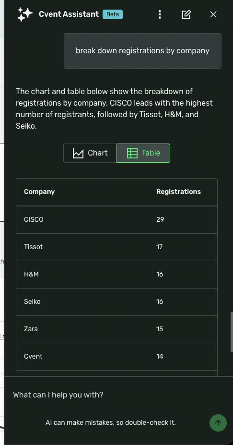Image resolution: width=233 pixels, height=445 pixels.
Task: Click the vertical scrollbar thumb on right edge
Action: [232, 332]
